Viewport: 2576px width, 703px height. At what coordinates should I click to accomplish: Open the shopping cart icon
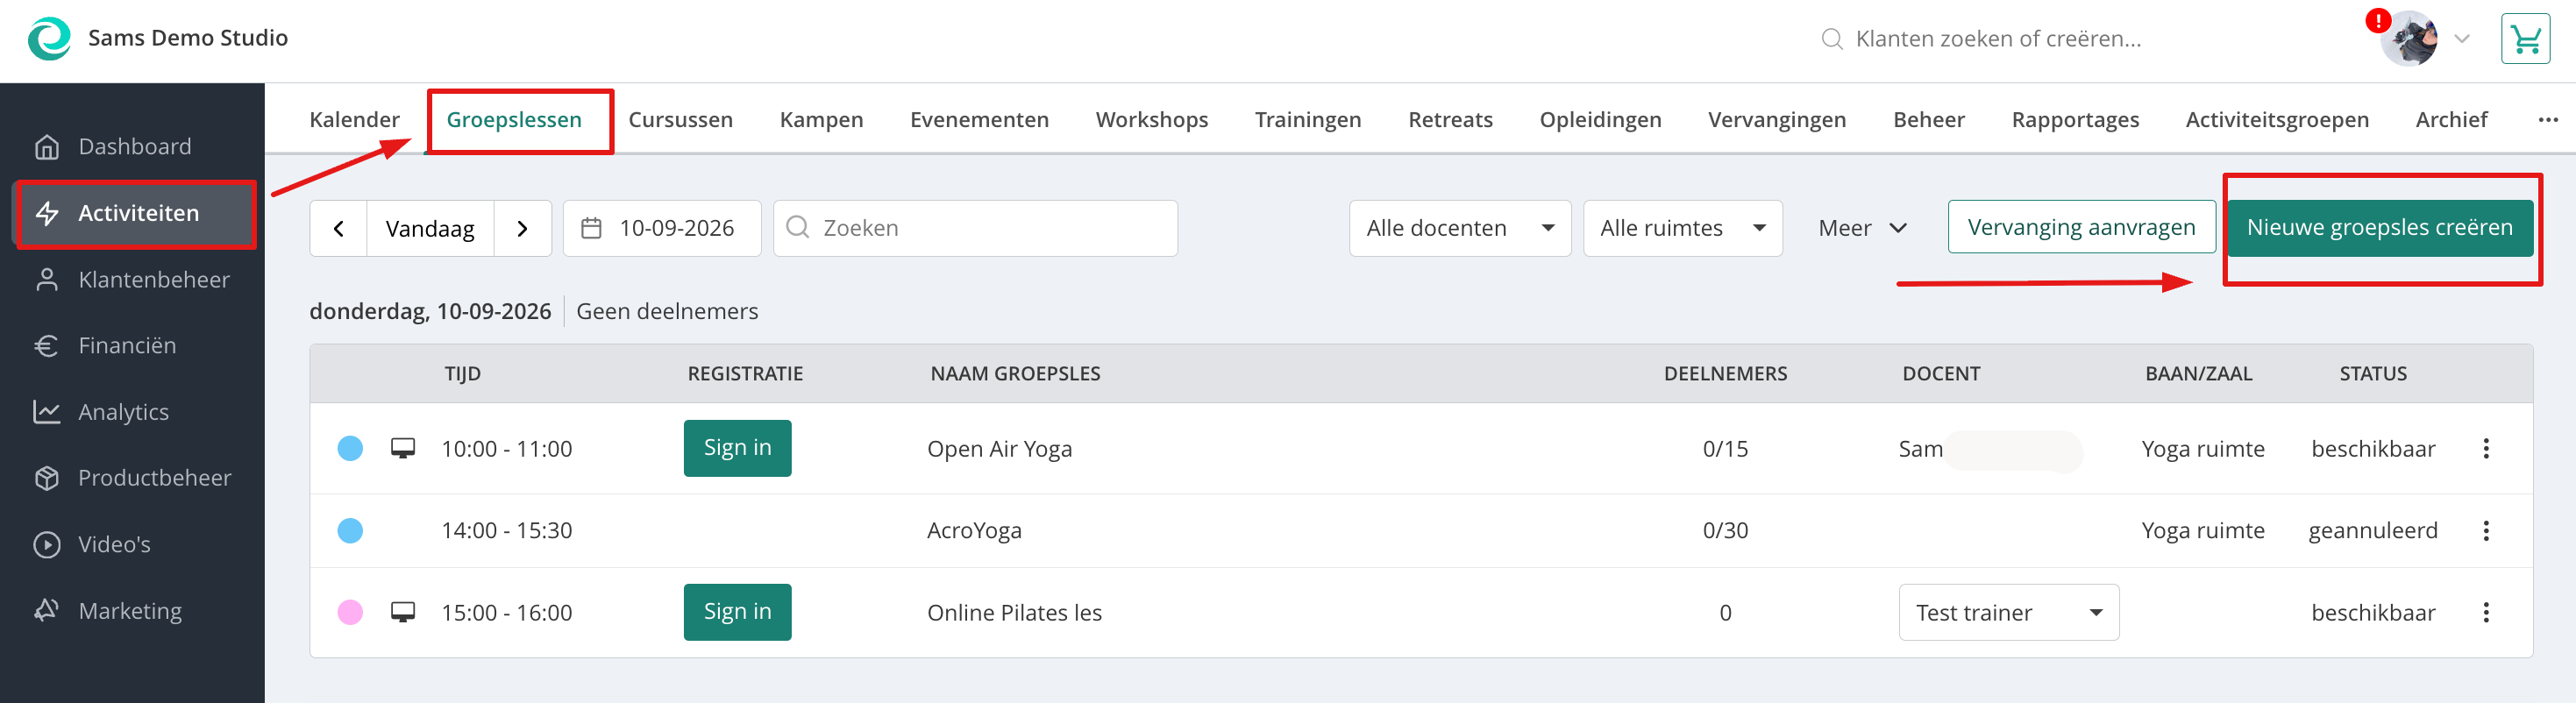pyautogui.click(x=2525, y=39)
